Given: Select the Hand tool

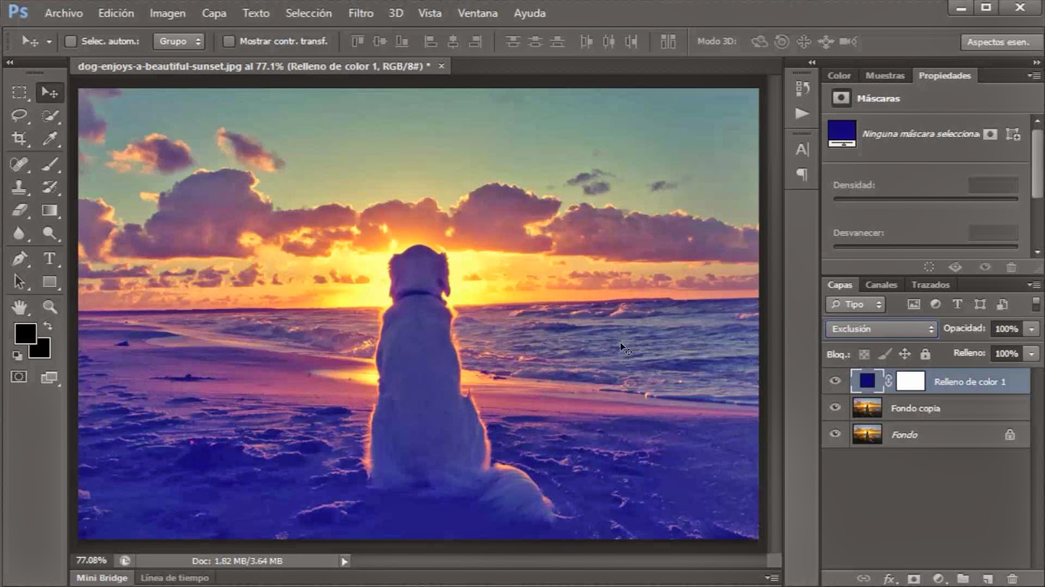Looking at the screenshot, I should pyautogui.click(x=20, y=307).
